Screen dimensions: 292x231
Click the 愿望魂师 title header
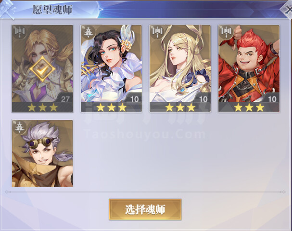pyautogui.click(x=52, y=10)
